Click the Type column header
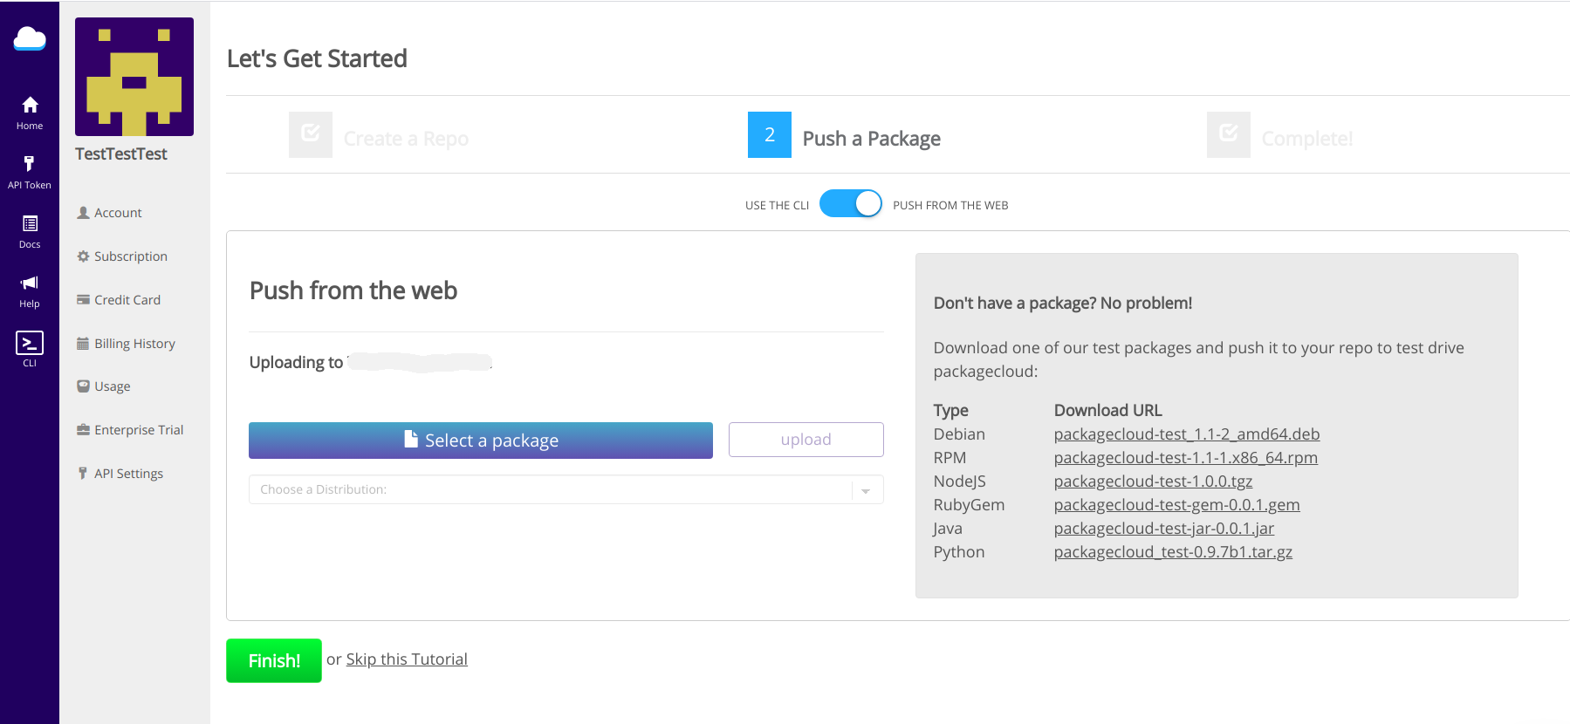This screenshot has height=724, width=1570. tap(950, 411)
